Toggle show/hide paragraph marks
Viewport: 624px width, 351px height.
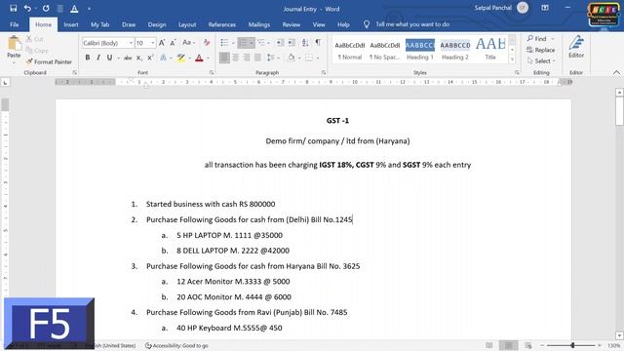coord(318,43)
